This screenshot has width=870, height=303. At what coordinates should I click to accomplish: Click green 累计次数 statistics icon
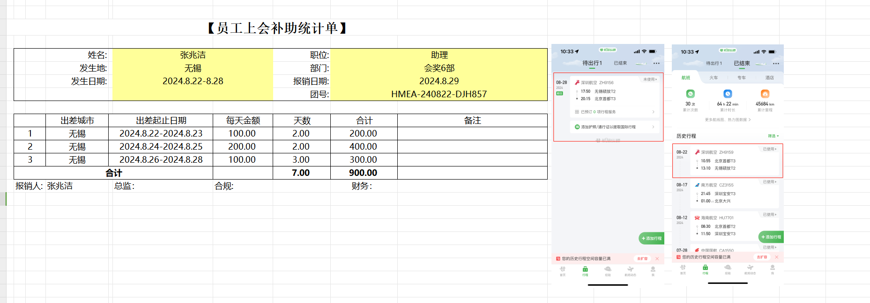(690, 94)
